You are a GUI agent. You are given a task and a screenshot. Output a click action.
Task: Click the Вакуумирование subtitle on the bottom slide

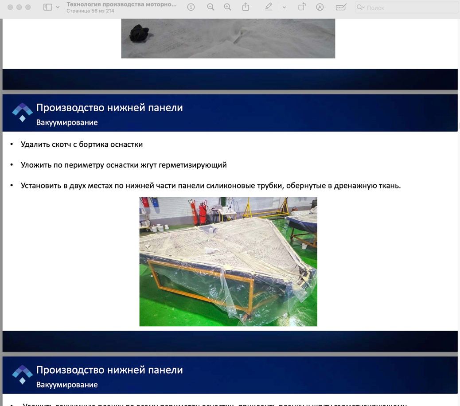67,385
